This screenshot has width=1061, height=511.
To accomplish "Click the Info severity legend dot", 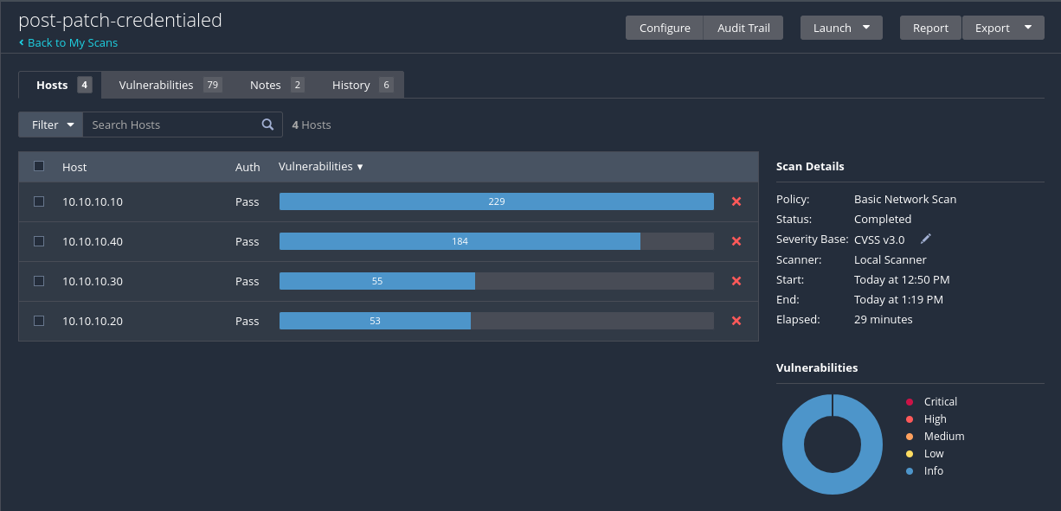I will pos(910,471).
